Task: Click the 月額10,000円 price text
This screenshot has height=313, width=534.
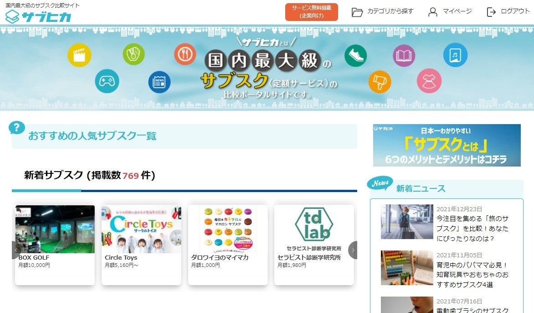Action: pos(34,265)
